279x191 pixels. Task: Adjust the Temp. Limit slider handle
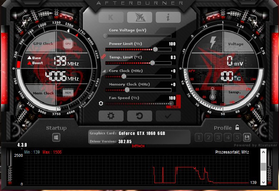point(153,63)
